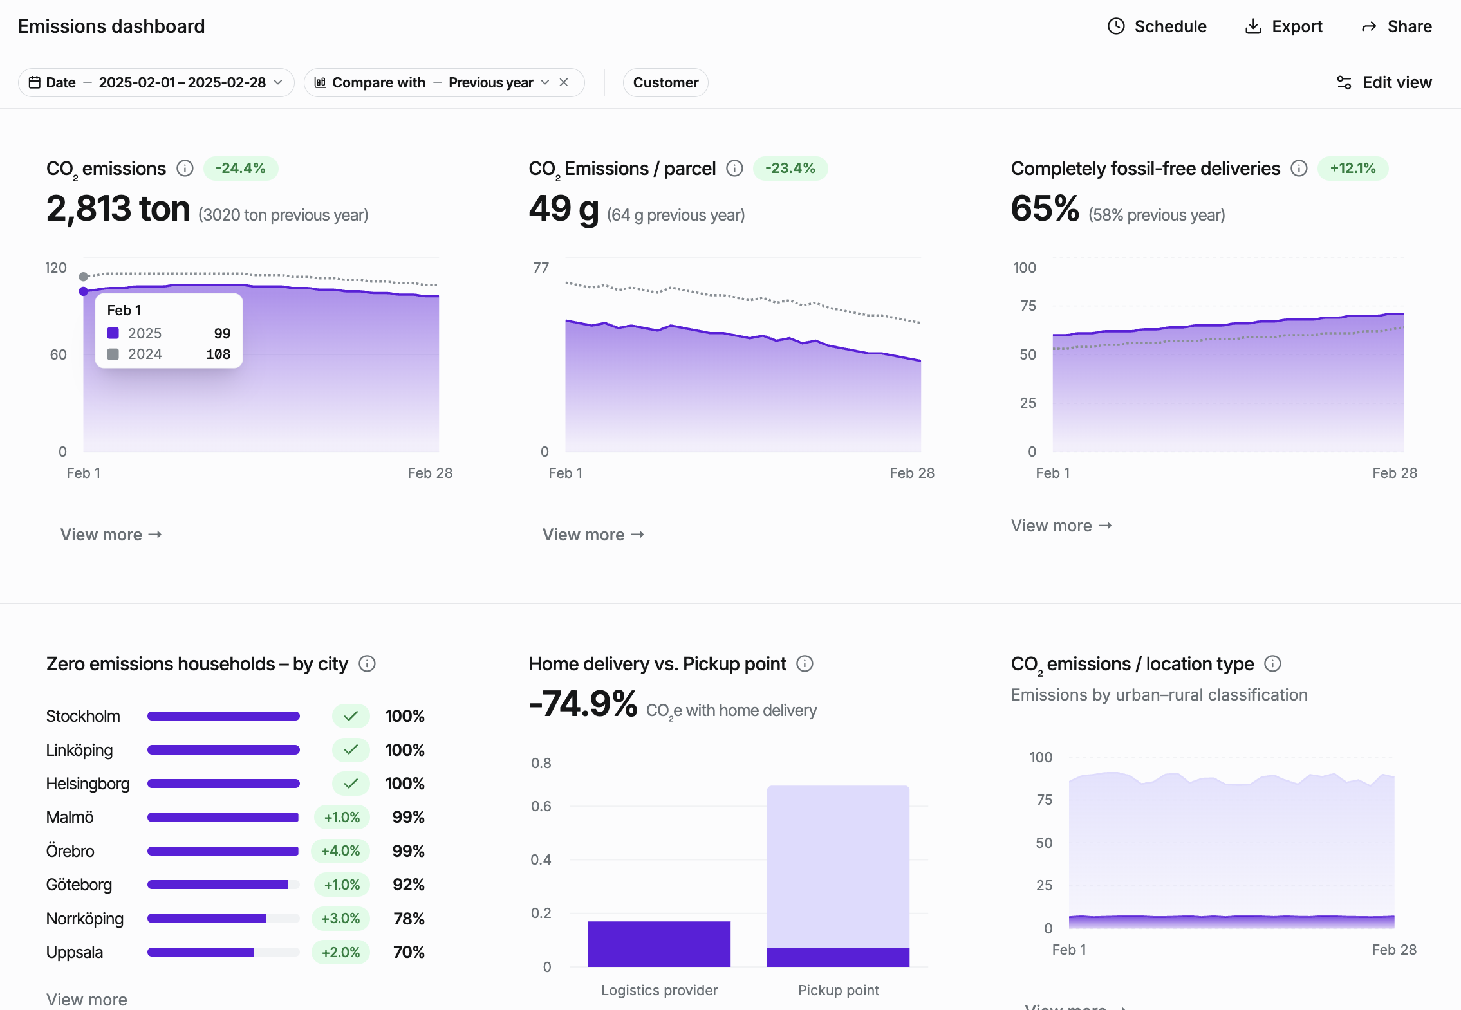Show info for Completely fossil-free deliveries
1461x1010 pixels.
point(1299,169)
